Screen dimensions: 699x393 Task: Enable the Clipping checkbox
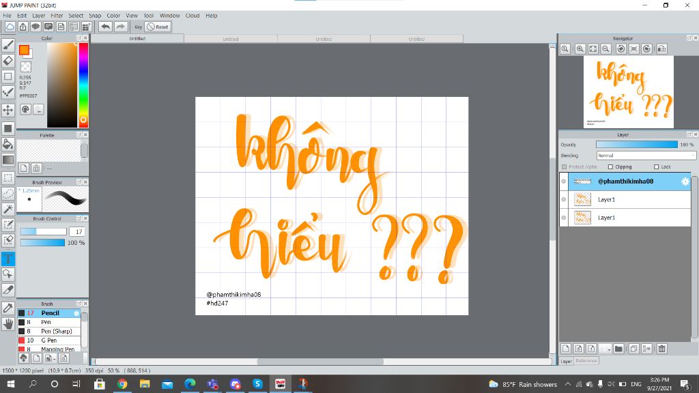coord(611,166)
